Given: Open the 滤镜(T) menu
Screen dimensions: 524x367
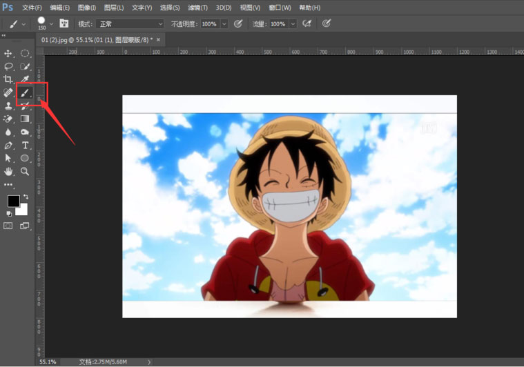Looking at the screenshot, I should point(197,8).
